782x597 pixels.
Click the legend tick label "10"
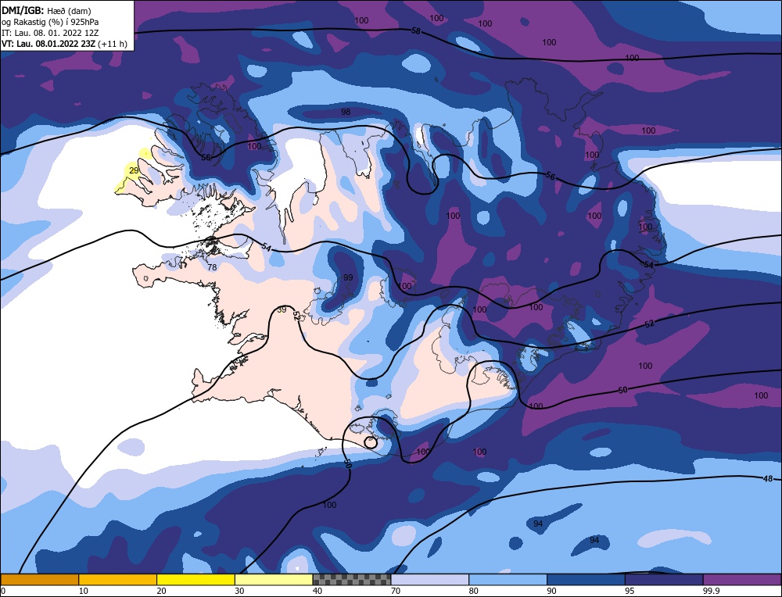coord(84,591)
